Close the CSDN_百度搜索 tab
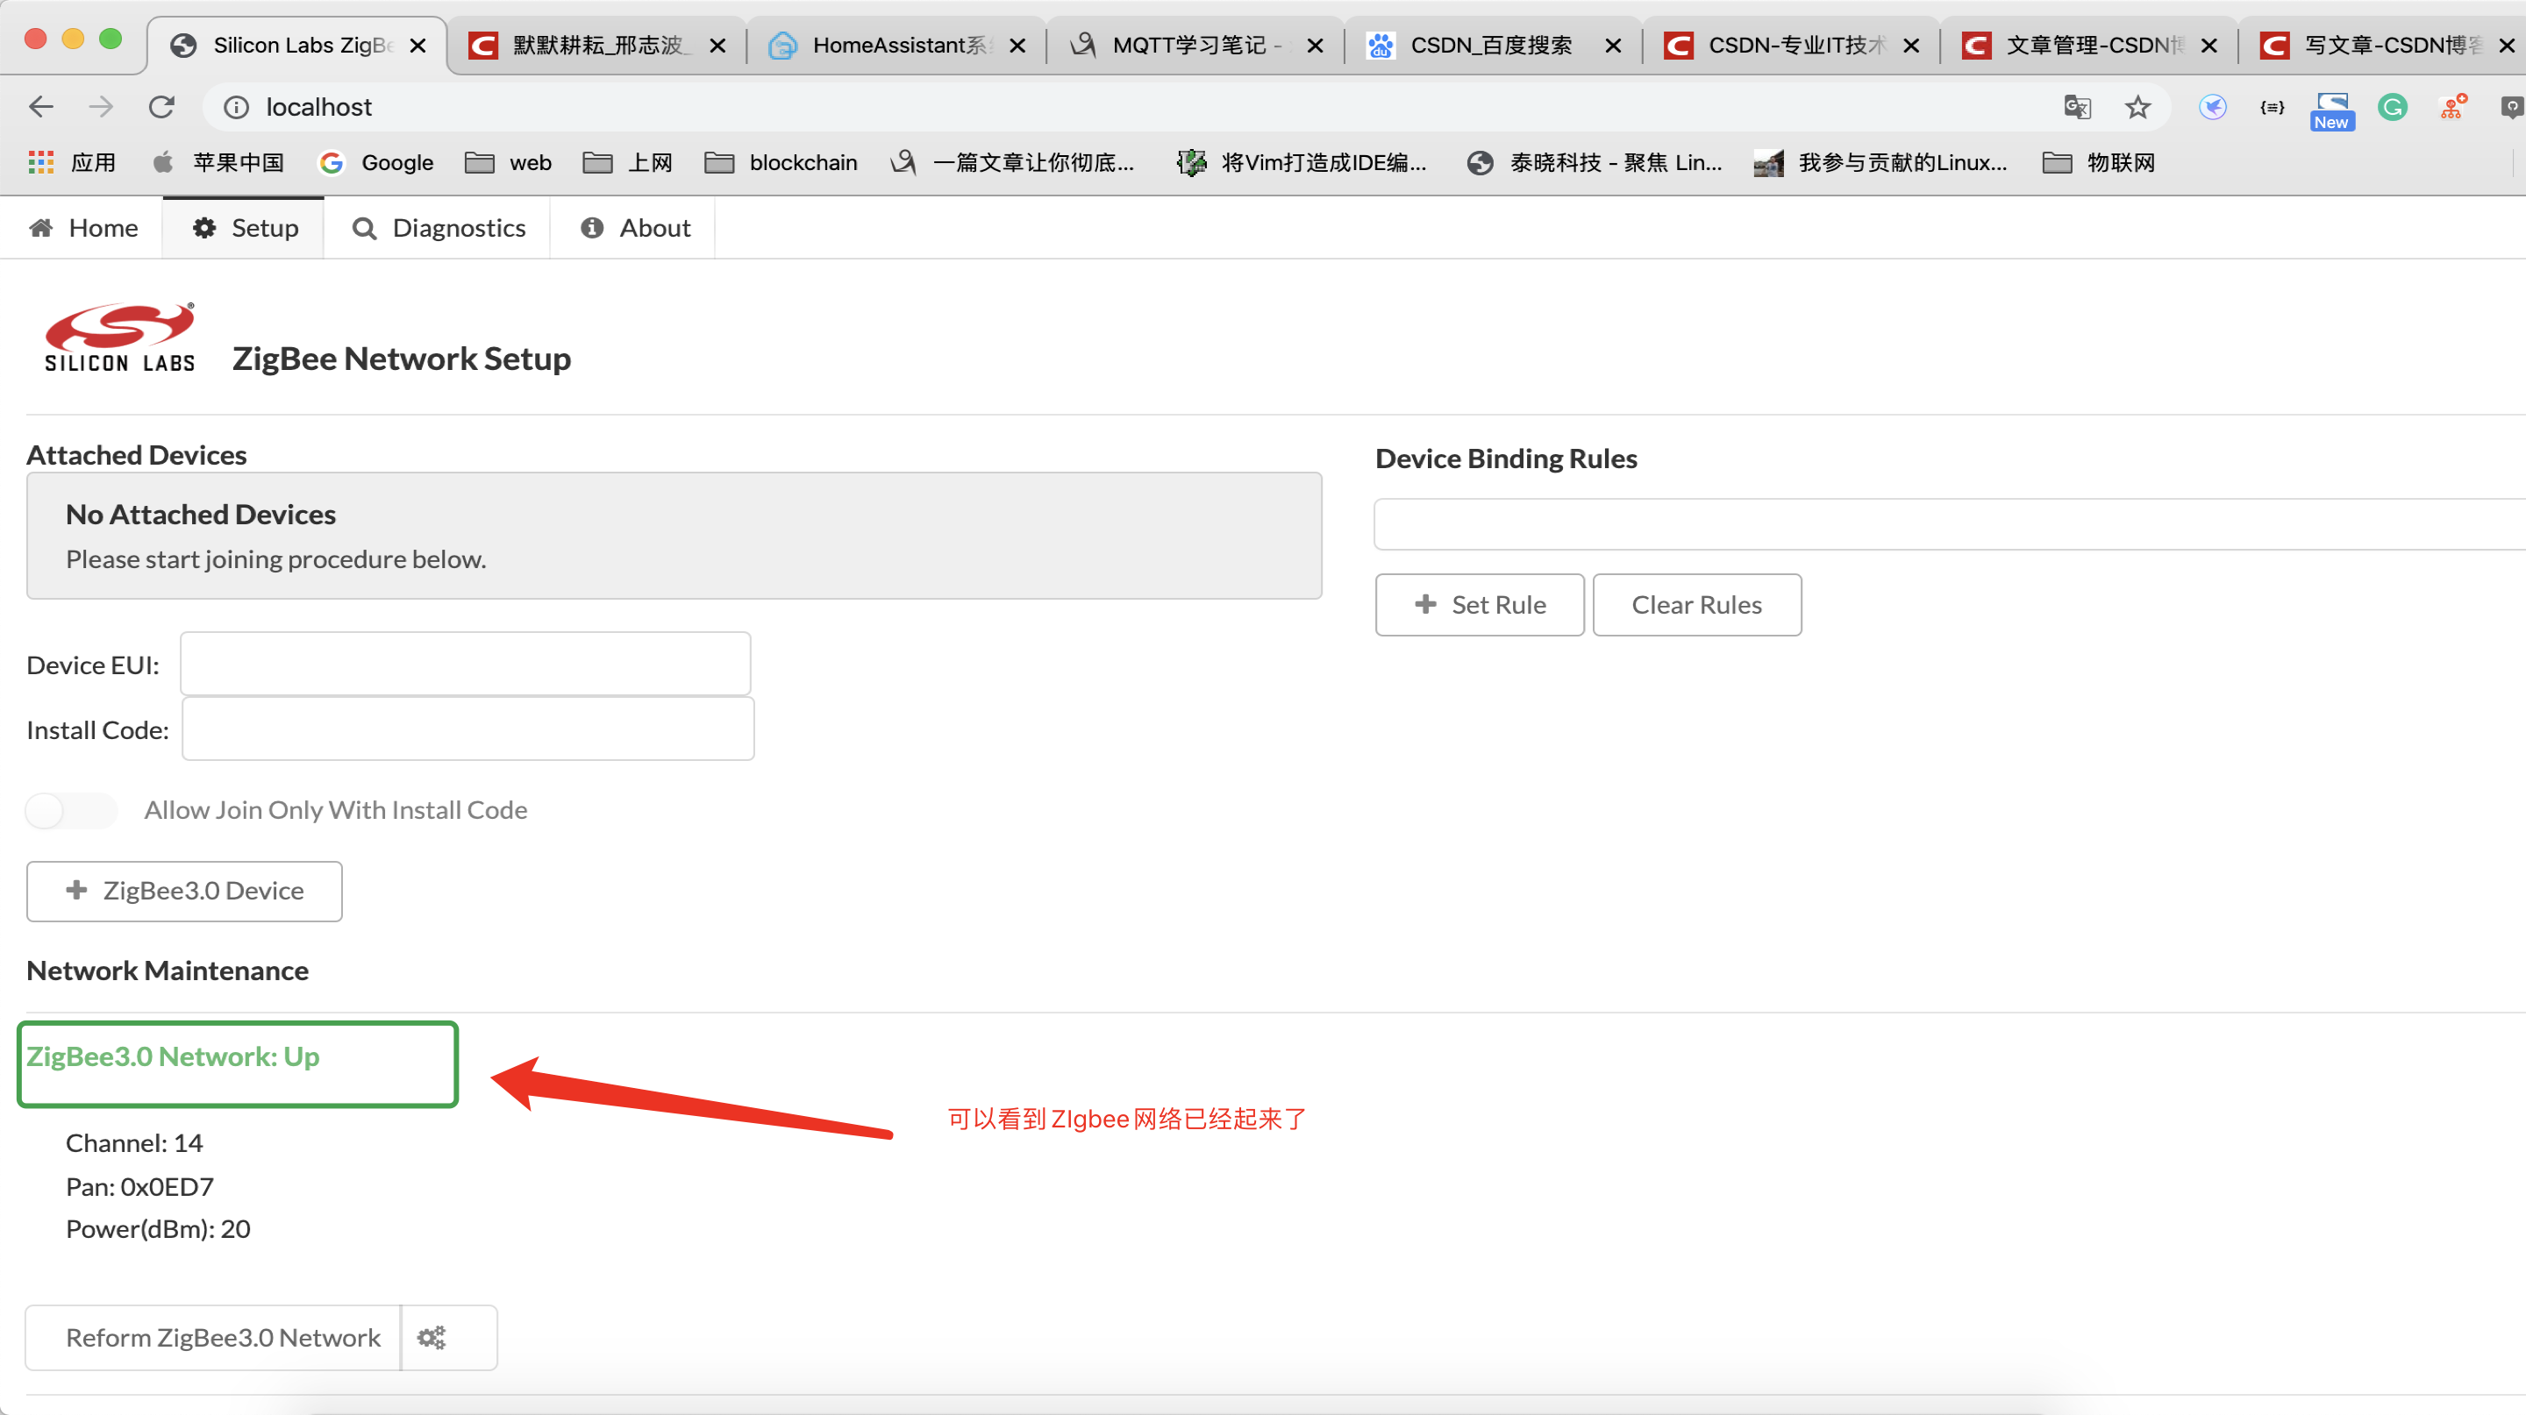The image size is (2526, 1415). tap(1613, 45)
